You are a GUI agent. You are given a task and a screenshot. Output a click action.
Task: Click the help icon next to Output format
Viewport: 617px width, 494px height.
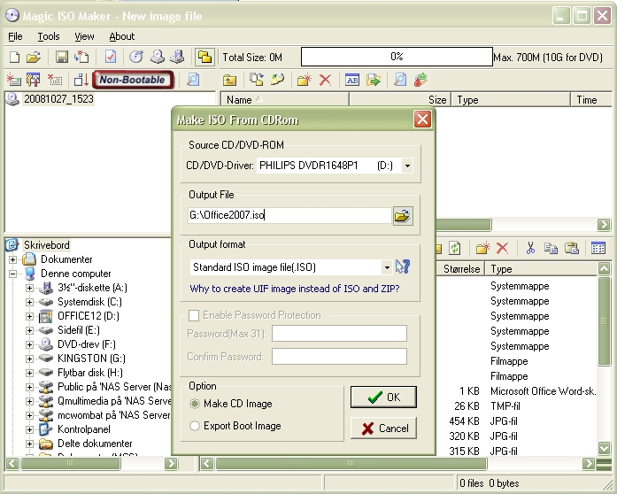pos(404,266)
